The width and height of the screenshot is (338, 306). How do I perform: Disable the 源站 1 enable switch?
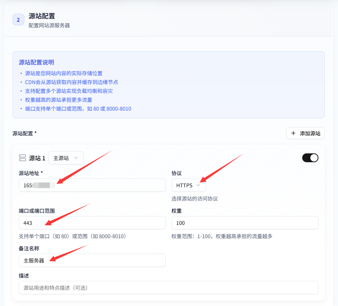click(310, 158)
